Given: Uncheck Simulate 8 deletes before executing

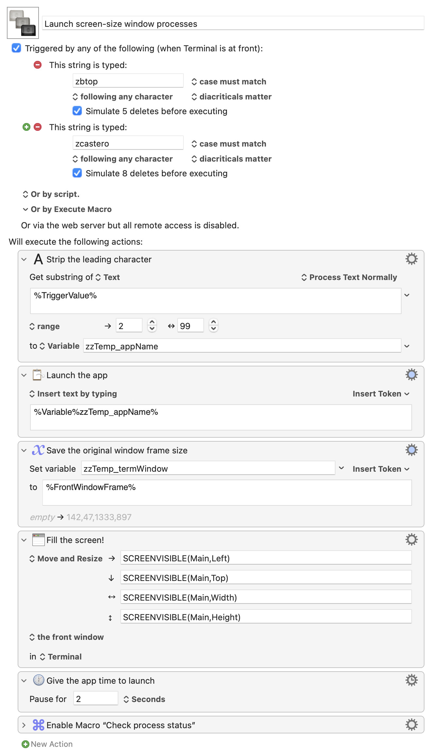Looking at the screenshot, I should click(x=77, y=173).
